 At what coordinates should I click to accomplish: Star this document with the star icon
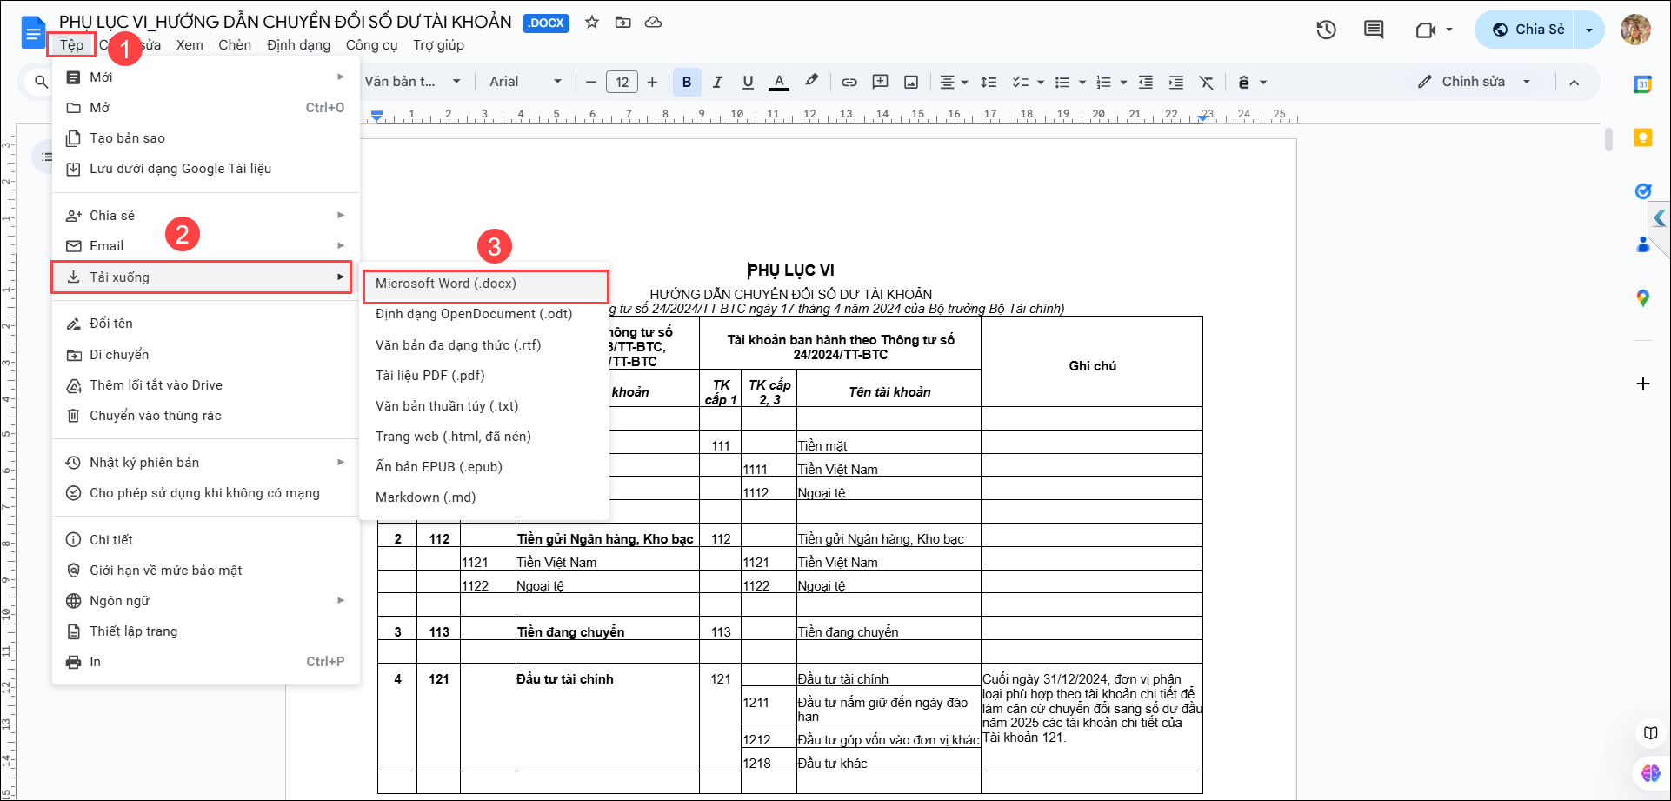592,23
